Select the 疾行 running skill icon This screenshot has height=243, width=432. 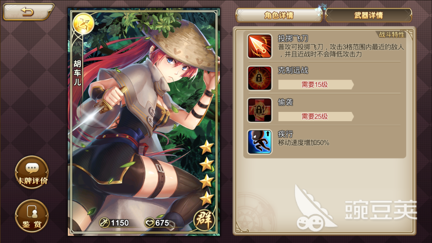coord(260,142)
